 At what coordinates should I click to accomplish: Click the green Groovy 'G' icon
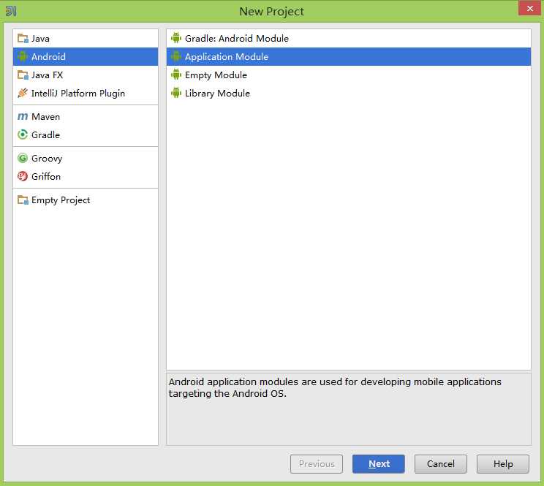click(x=23, y=158)
